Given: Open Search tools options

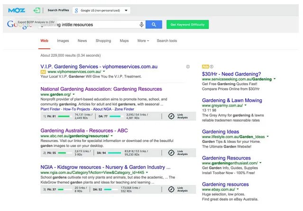Looking at the screenshot, I should click(x=166, y=41).
